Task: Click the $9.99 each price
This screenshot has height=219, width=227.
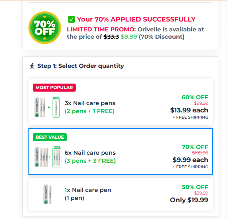Action: (190, 160)
